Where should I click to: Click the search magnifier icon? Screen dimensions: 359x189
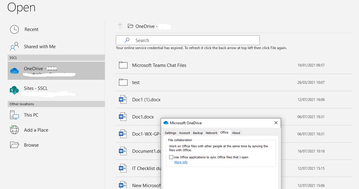point(127,40)
